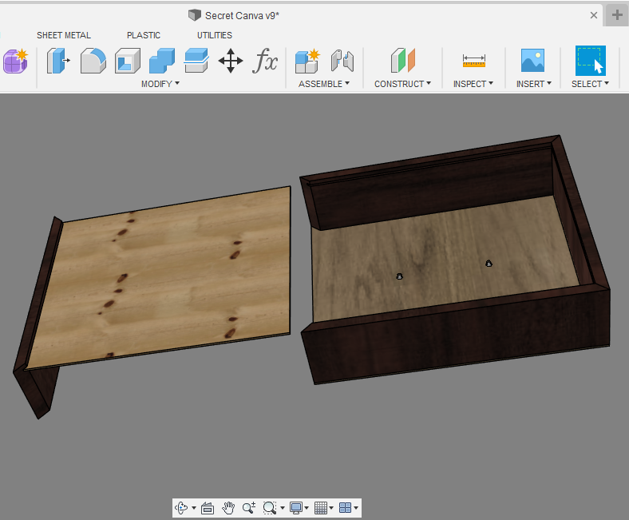Select the Shell tool

[x=128, y=61]
